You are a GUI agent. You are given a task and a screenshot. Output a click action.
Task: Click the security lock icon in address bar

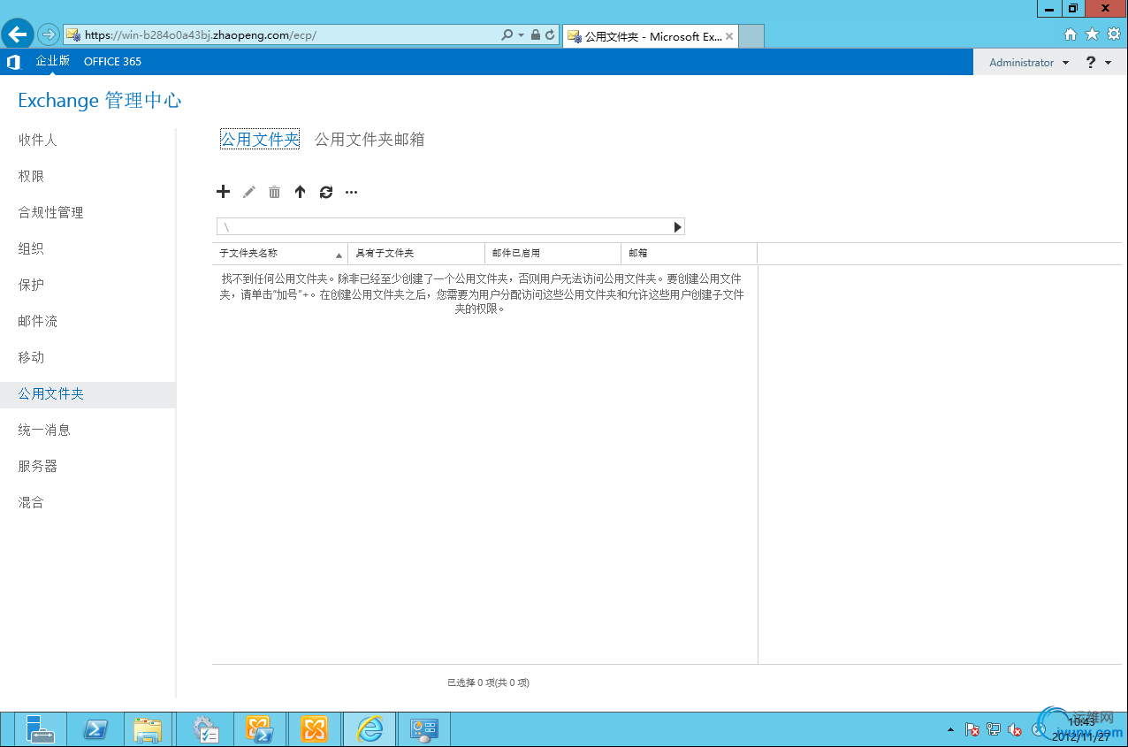pos(536,35)
